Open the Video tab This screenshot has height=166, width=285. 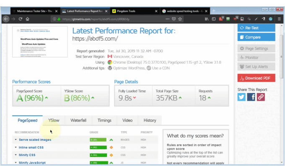127,120
